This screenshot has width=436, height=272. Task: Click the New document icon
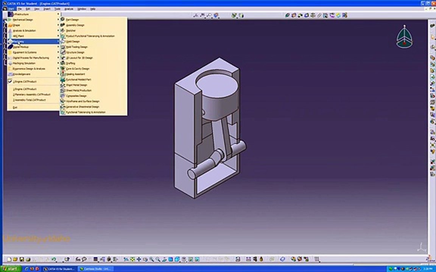(x=9, y=259)
